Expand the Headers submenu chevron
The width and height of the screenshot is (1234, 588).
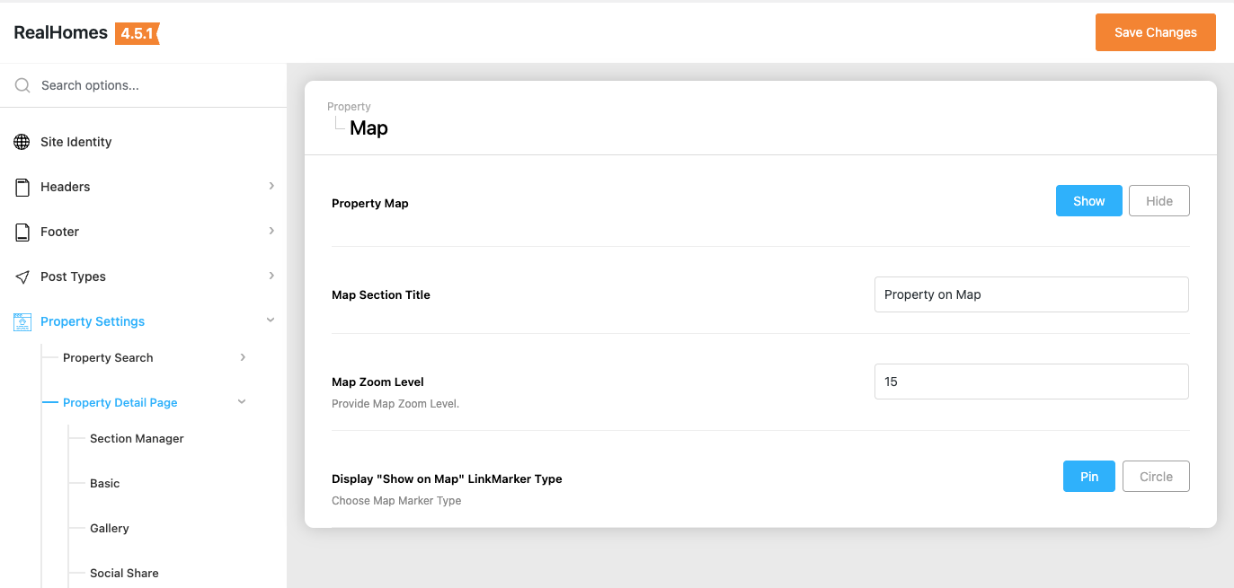[271, 186]
